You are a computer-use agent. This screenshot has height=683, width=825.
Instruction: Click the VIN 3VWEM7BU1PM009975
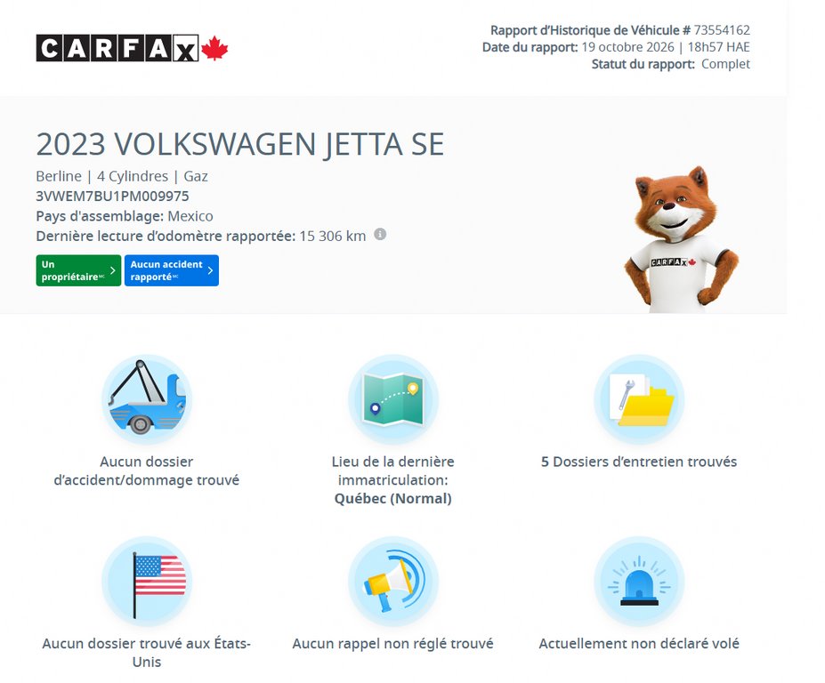(x=112, y=197)
